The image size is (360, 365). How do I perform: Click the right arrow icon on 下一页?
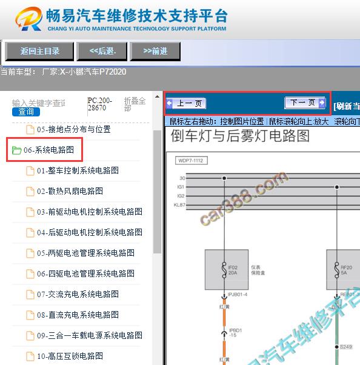tap(322, 102)
